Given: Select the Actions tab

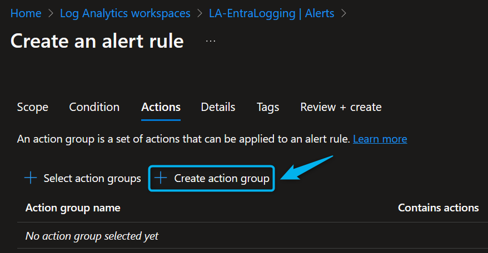Looking at the screenshot, I should coord(161,107).
